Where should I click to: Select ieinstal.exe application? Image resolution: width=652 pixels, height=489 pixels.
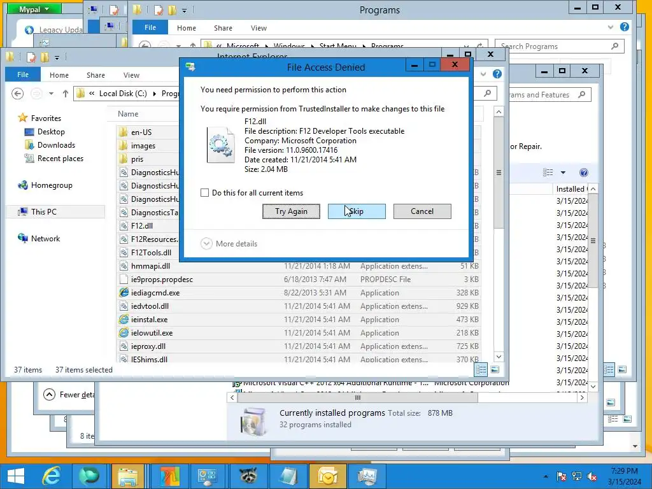click(149, 320)
